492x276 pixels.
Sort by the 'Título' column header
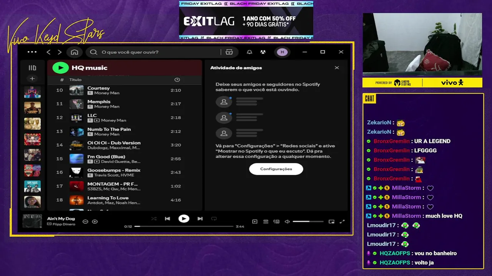[75, 80]
